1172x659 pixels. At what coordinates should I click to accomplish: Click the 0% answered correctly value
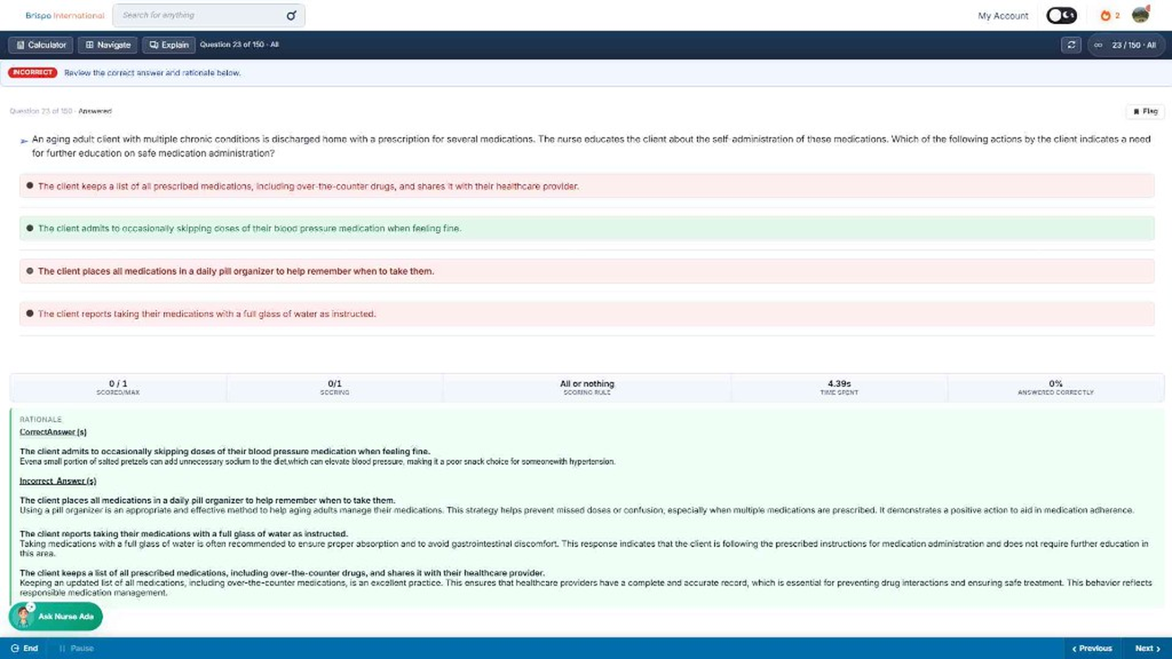[1055, 383]
